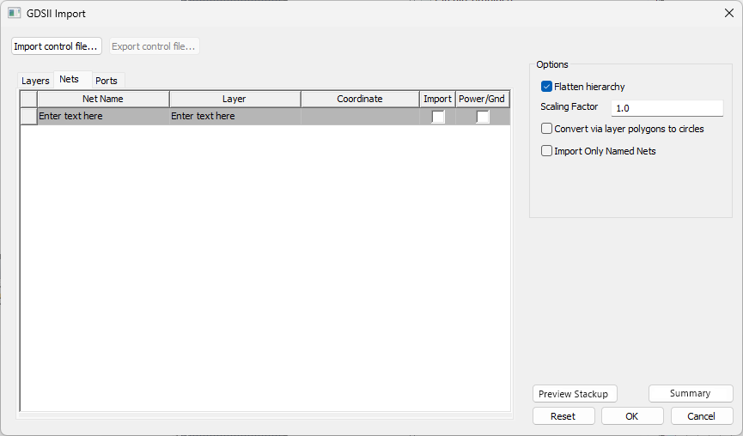The image size is (743, 436).
Task: Click the table's top-left corner selector cell
Action: click(29, 99)
